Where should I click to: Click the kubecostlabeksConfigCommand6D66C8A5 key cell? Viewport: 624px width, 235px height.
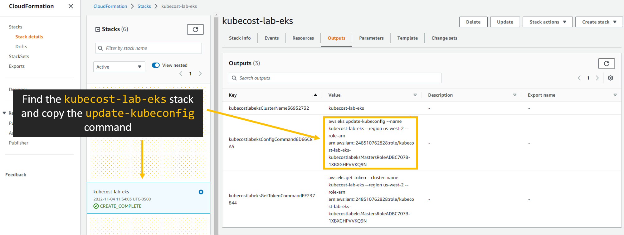pyautogui.click(x=271, y=143)
